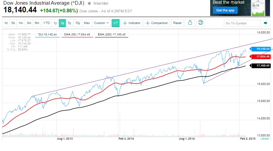Select the 2y time range
This screenshot has width=273, height=151.
62,23
